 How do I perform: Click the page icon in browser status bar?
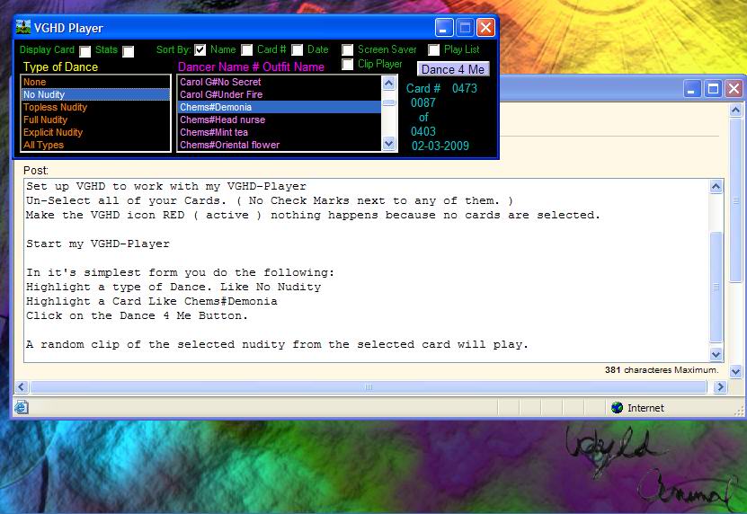click(x=22, y=407)
